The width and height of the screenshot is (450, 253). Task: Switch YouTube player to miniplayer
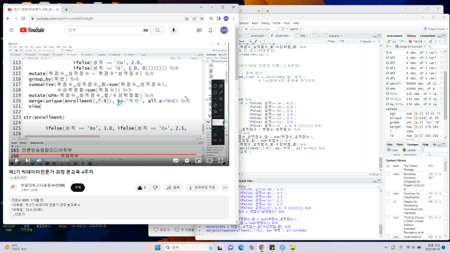point(198,160)
